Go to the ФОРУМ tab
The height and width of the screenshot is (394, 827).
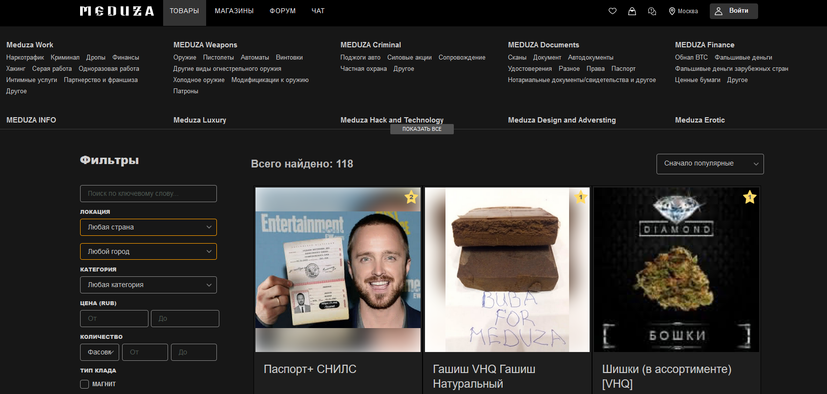click(x=283, y=11)
